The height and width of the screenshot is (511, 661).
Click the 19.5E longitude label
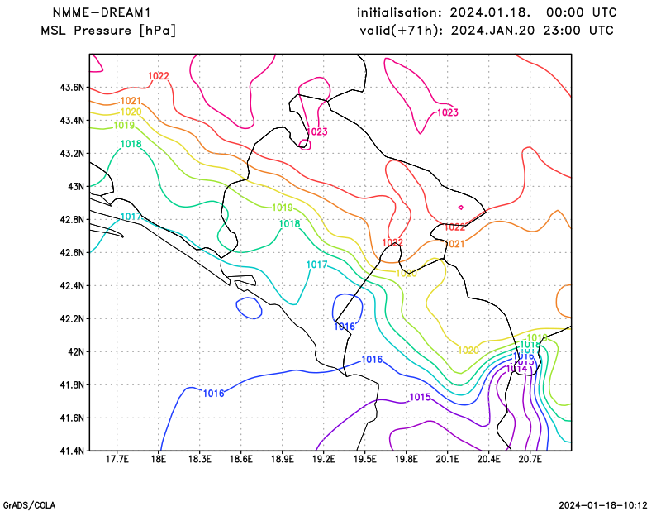coord(364,459)
